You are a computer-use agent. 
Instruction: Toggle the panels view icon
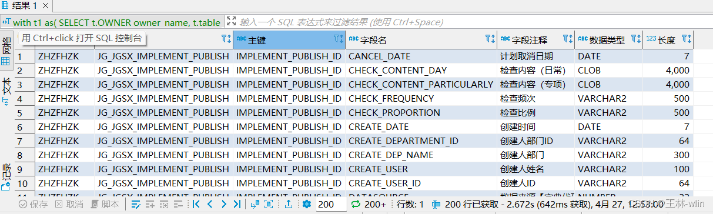(269, 205)
